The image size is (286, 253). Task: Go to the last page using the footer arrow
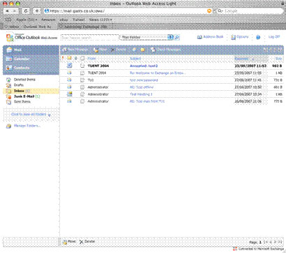(x=280, y=243)
